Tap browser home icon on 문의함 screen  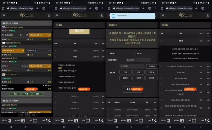click(56, 9)
